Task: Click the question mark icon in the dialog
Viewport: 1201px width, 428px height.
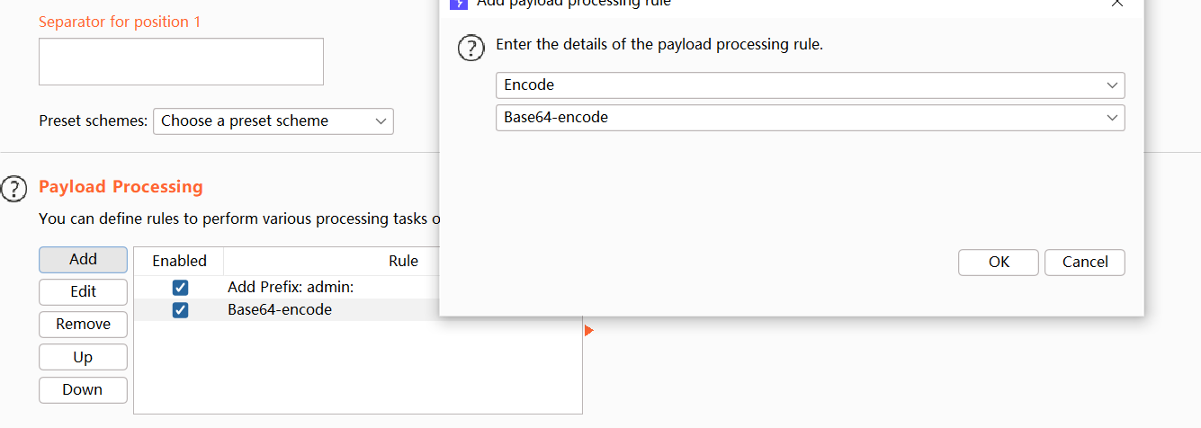Action: pyautogui.click(x=471, y=48)
